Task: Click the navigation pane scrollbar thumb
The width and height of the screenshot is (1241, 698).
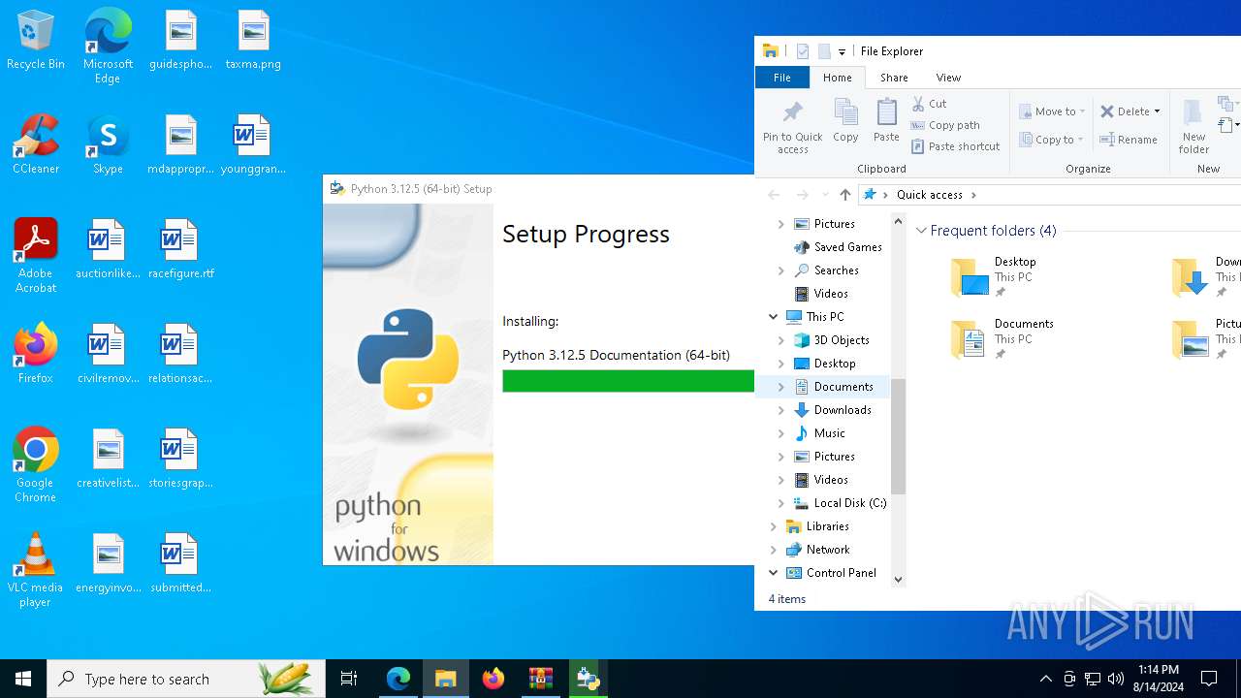Action: coord(898,436)
